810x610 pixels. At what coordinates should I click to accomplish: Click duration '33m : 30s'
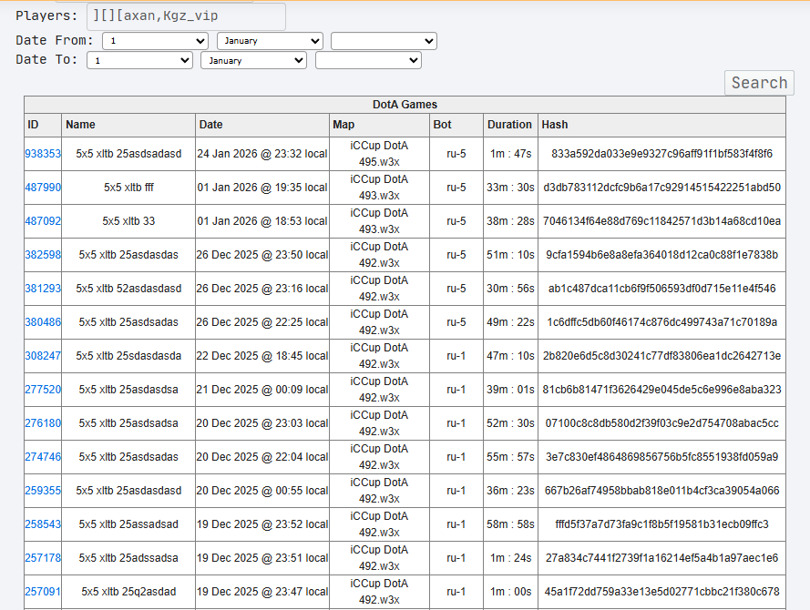pos(510,188)
